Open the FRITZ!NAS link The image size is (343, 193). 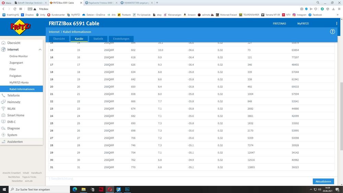(x=279, y=23)
